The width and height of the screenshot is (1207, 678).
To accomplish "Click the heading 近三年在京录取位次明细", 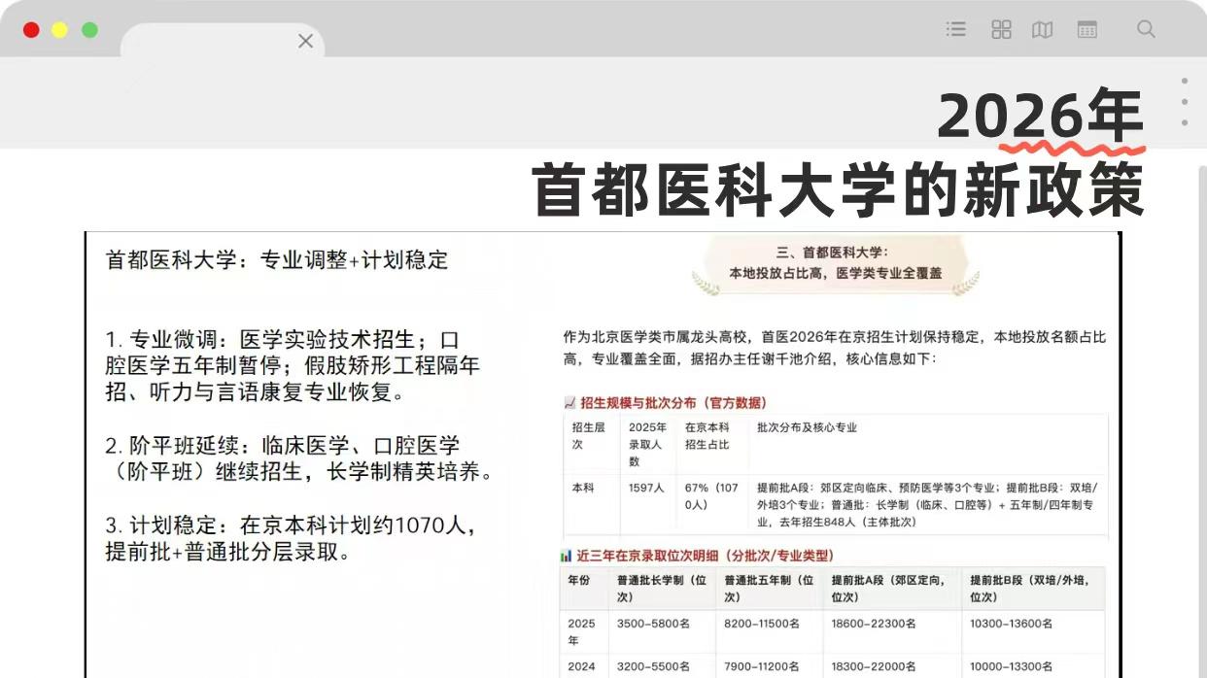I will 705,556.
